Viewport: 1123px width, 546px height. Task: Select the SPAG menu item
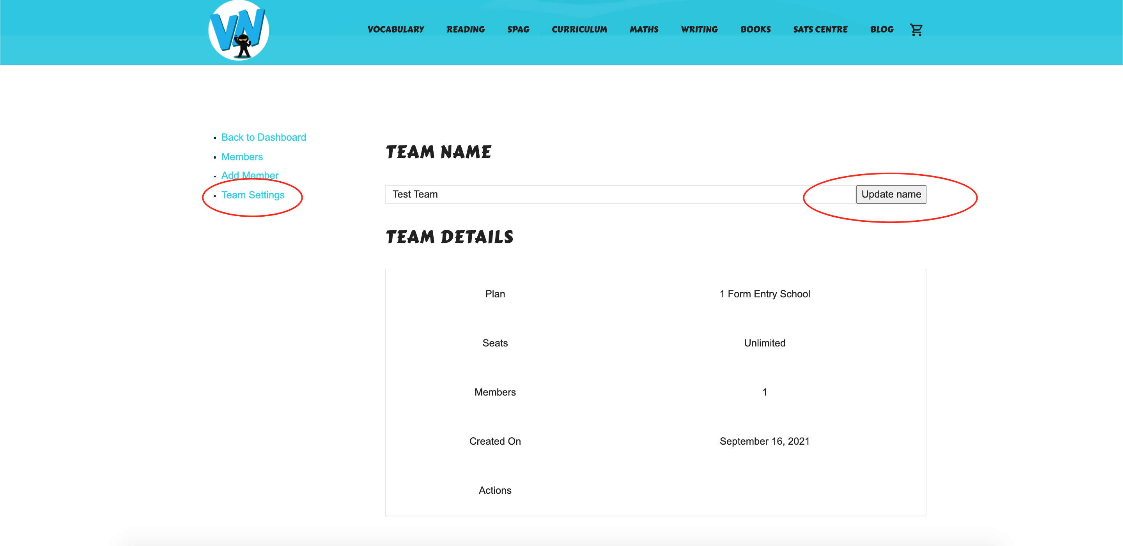(518, 30)
